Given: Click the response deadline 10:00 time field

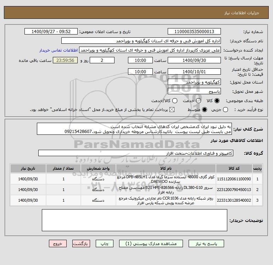Looking at the screenshot, I should tap(140, 60).
